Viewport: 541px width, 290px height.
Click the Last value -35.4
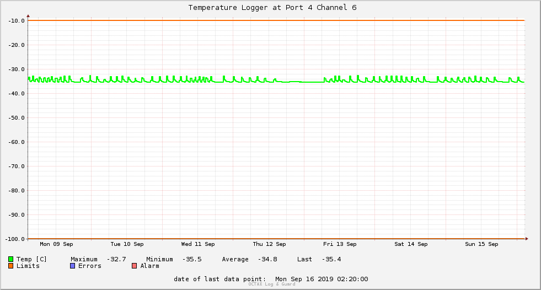331,259
